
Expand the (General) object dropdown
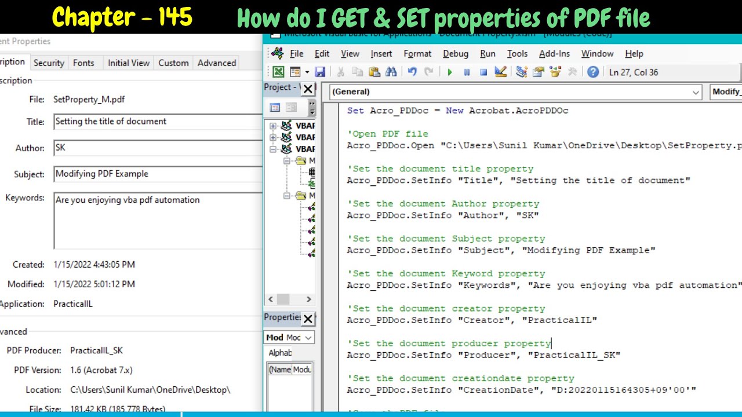696,92
